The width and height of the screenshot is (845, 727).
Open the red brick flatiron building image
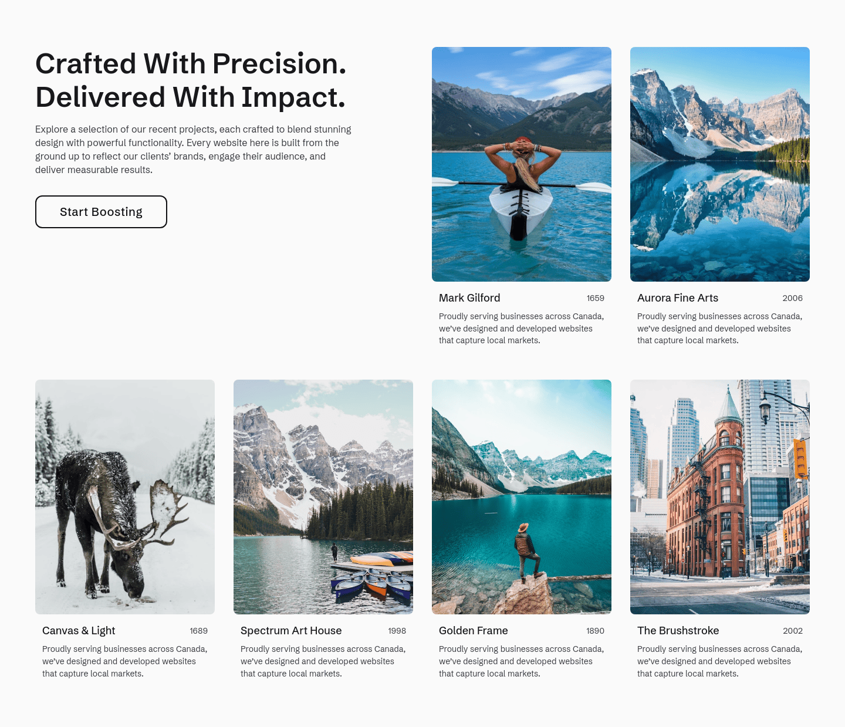point(720,497)
